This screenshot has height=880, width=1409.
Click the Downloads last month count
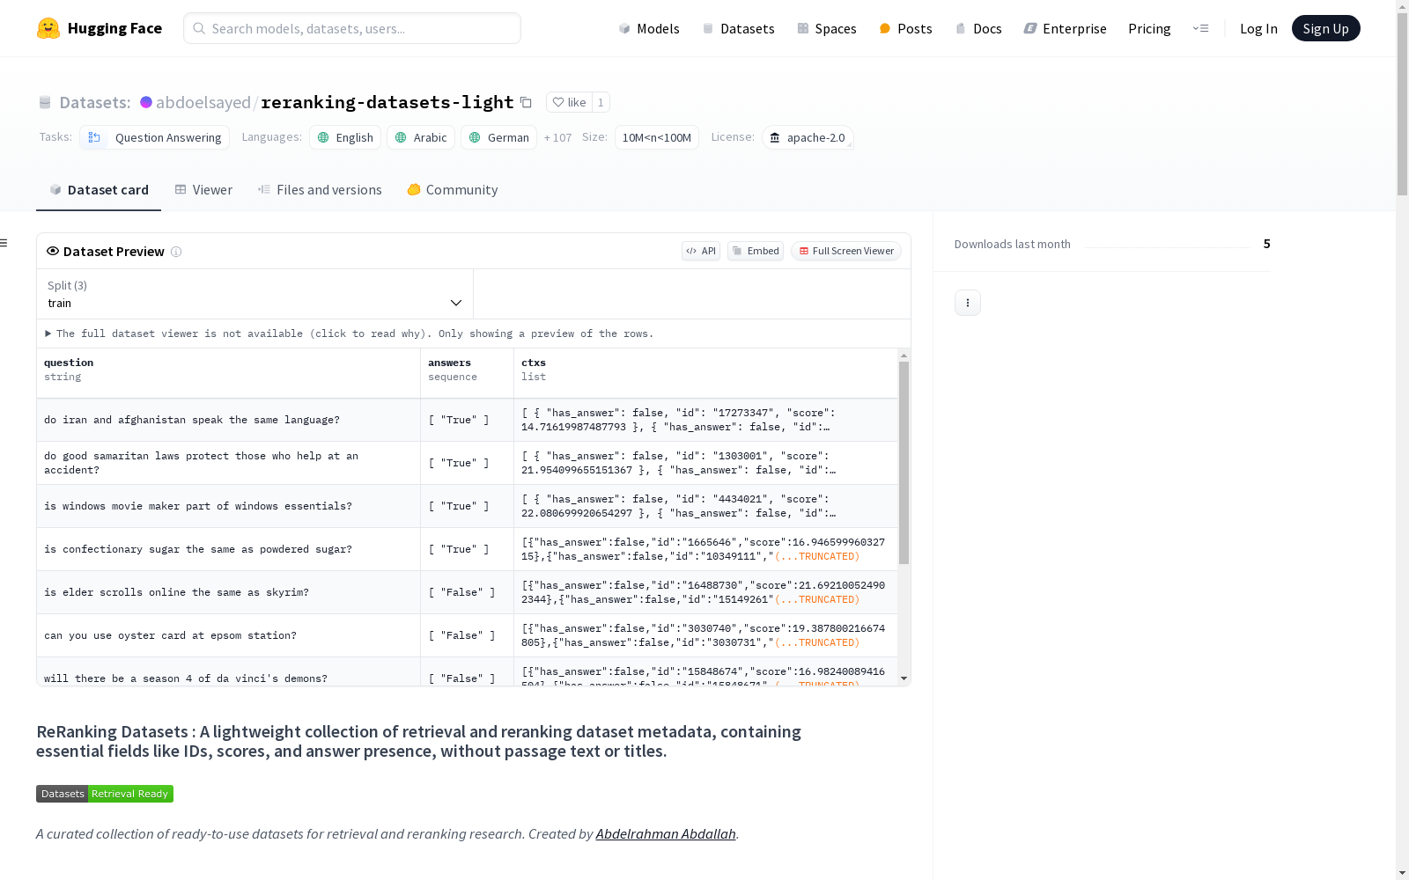(x=1266, y=244)
